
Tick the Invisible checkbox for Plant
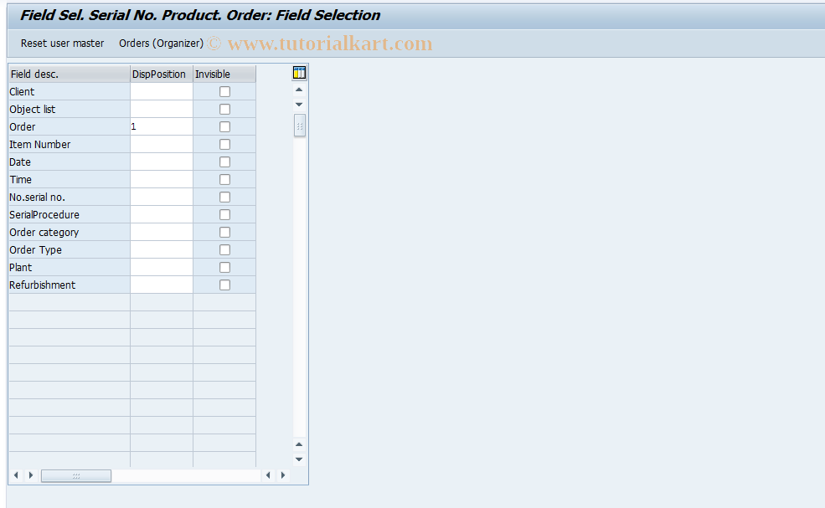click(x=224, y=268)
